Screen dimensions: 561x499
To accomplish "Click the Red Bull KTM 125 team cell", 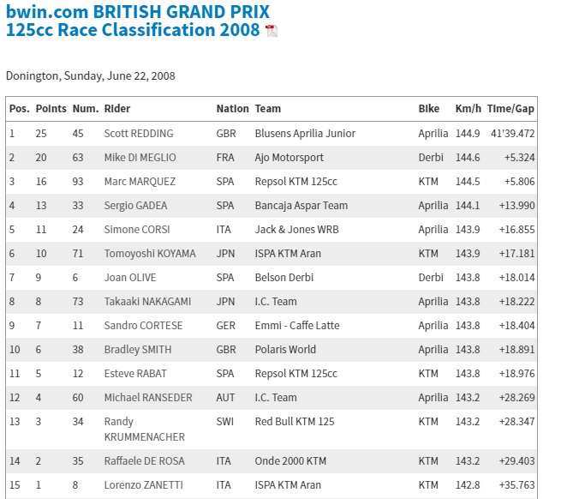I will pyautogui.click(x=295, y=422).
